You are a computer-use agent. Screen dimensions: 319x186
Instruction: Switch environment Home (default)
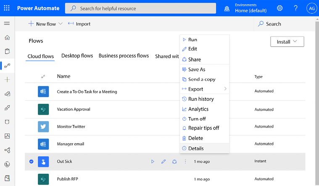(x=250, y=10)
